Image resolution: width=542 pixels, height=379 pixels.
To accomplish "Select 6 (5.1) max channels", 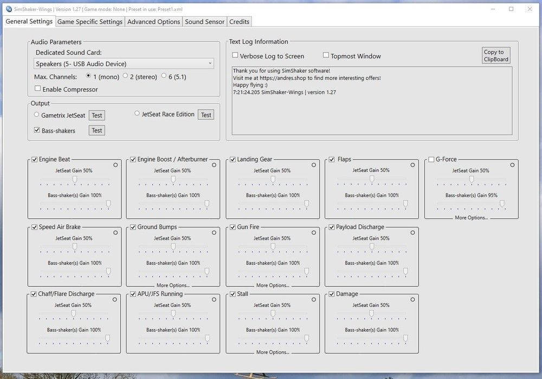I will 164,76.
